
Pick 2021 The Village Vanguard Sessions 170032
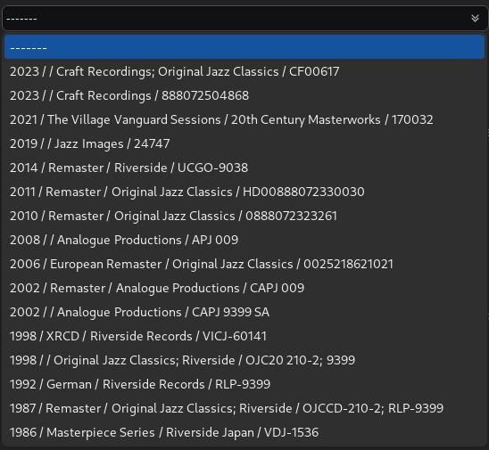[244, 119]
